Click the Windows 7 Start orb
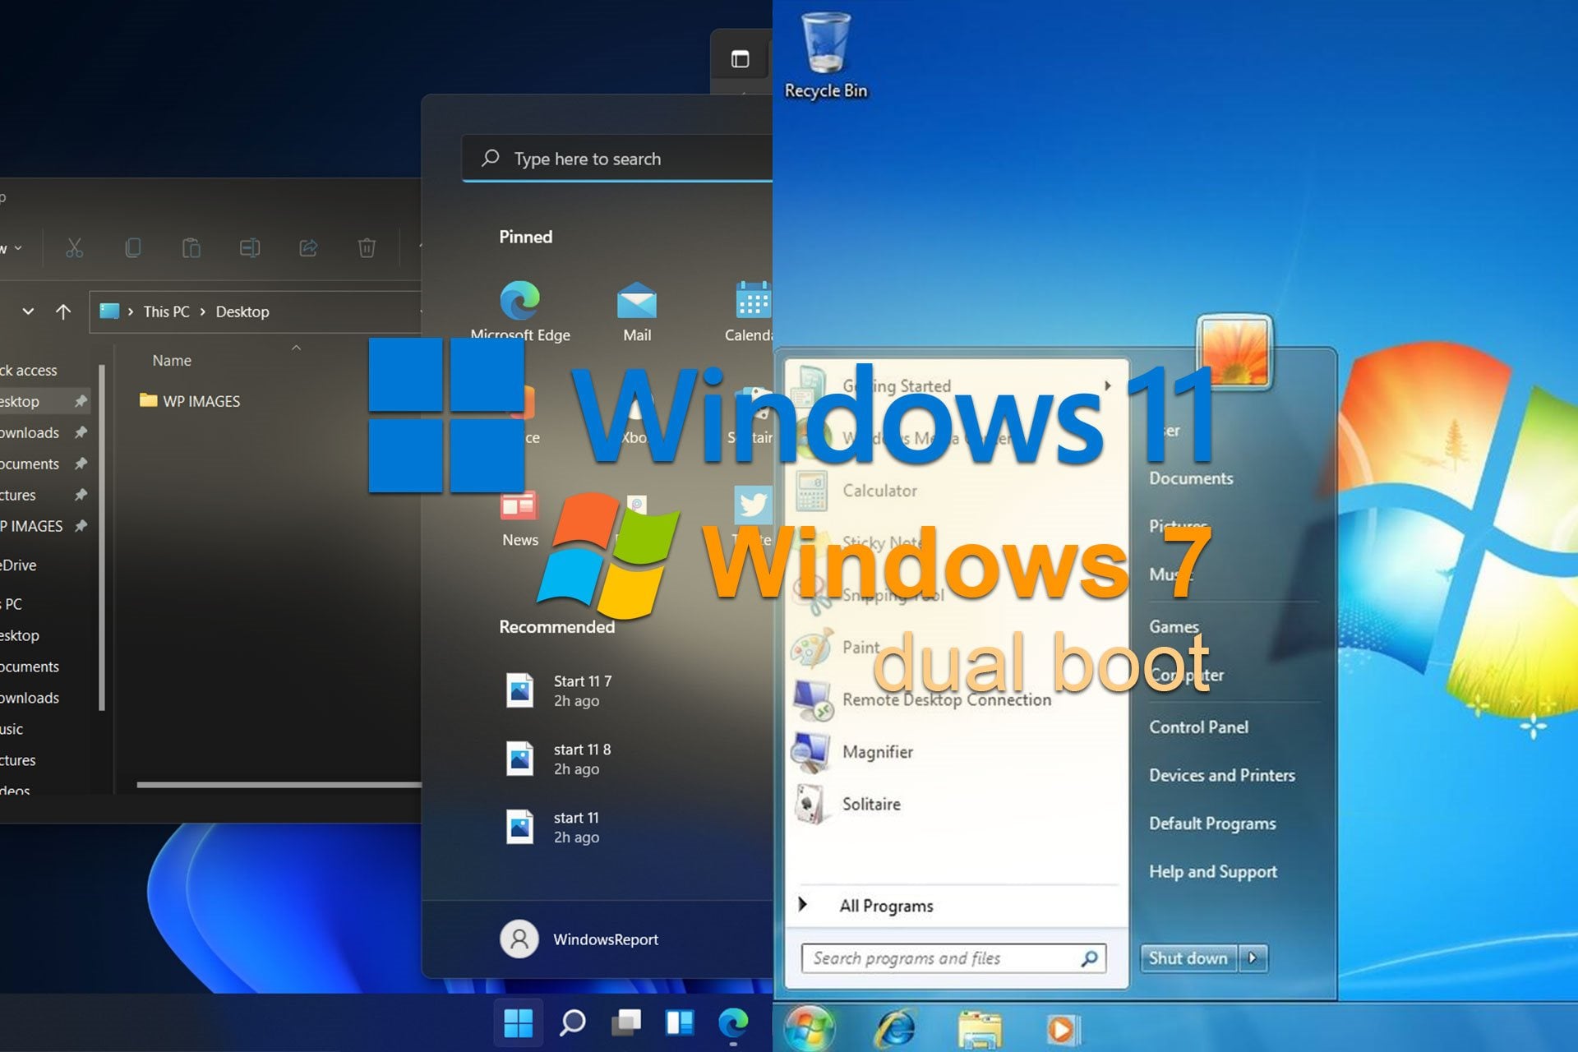The height and width of the screenshot is (1052, 1578). 810,1028
